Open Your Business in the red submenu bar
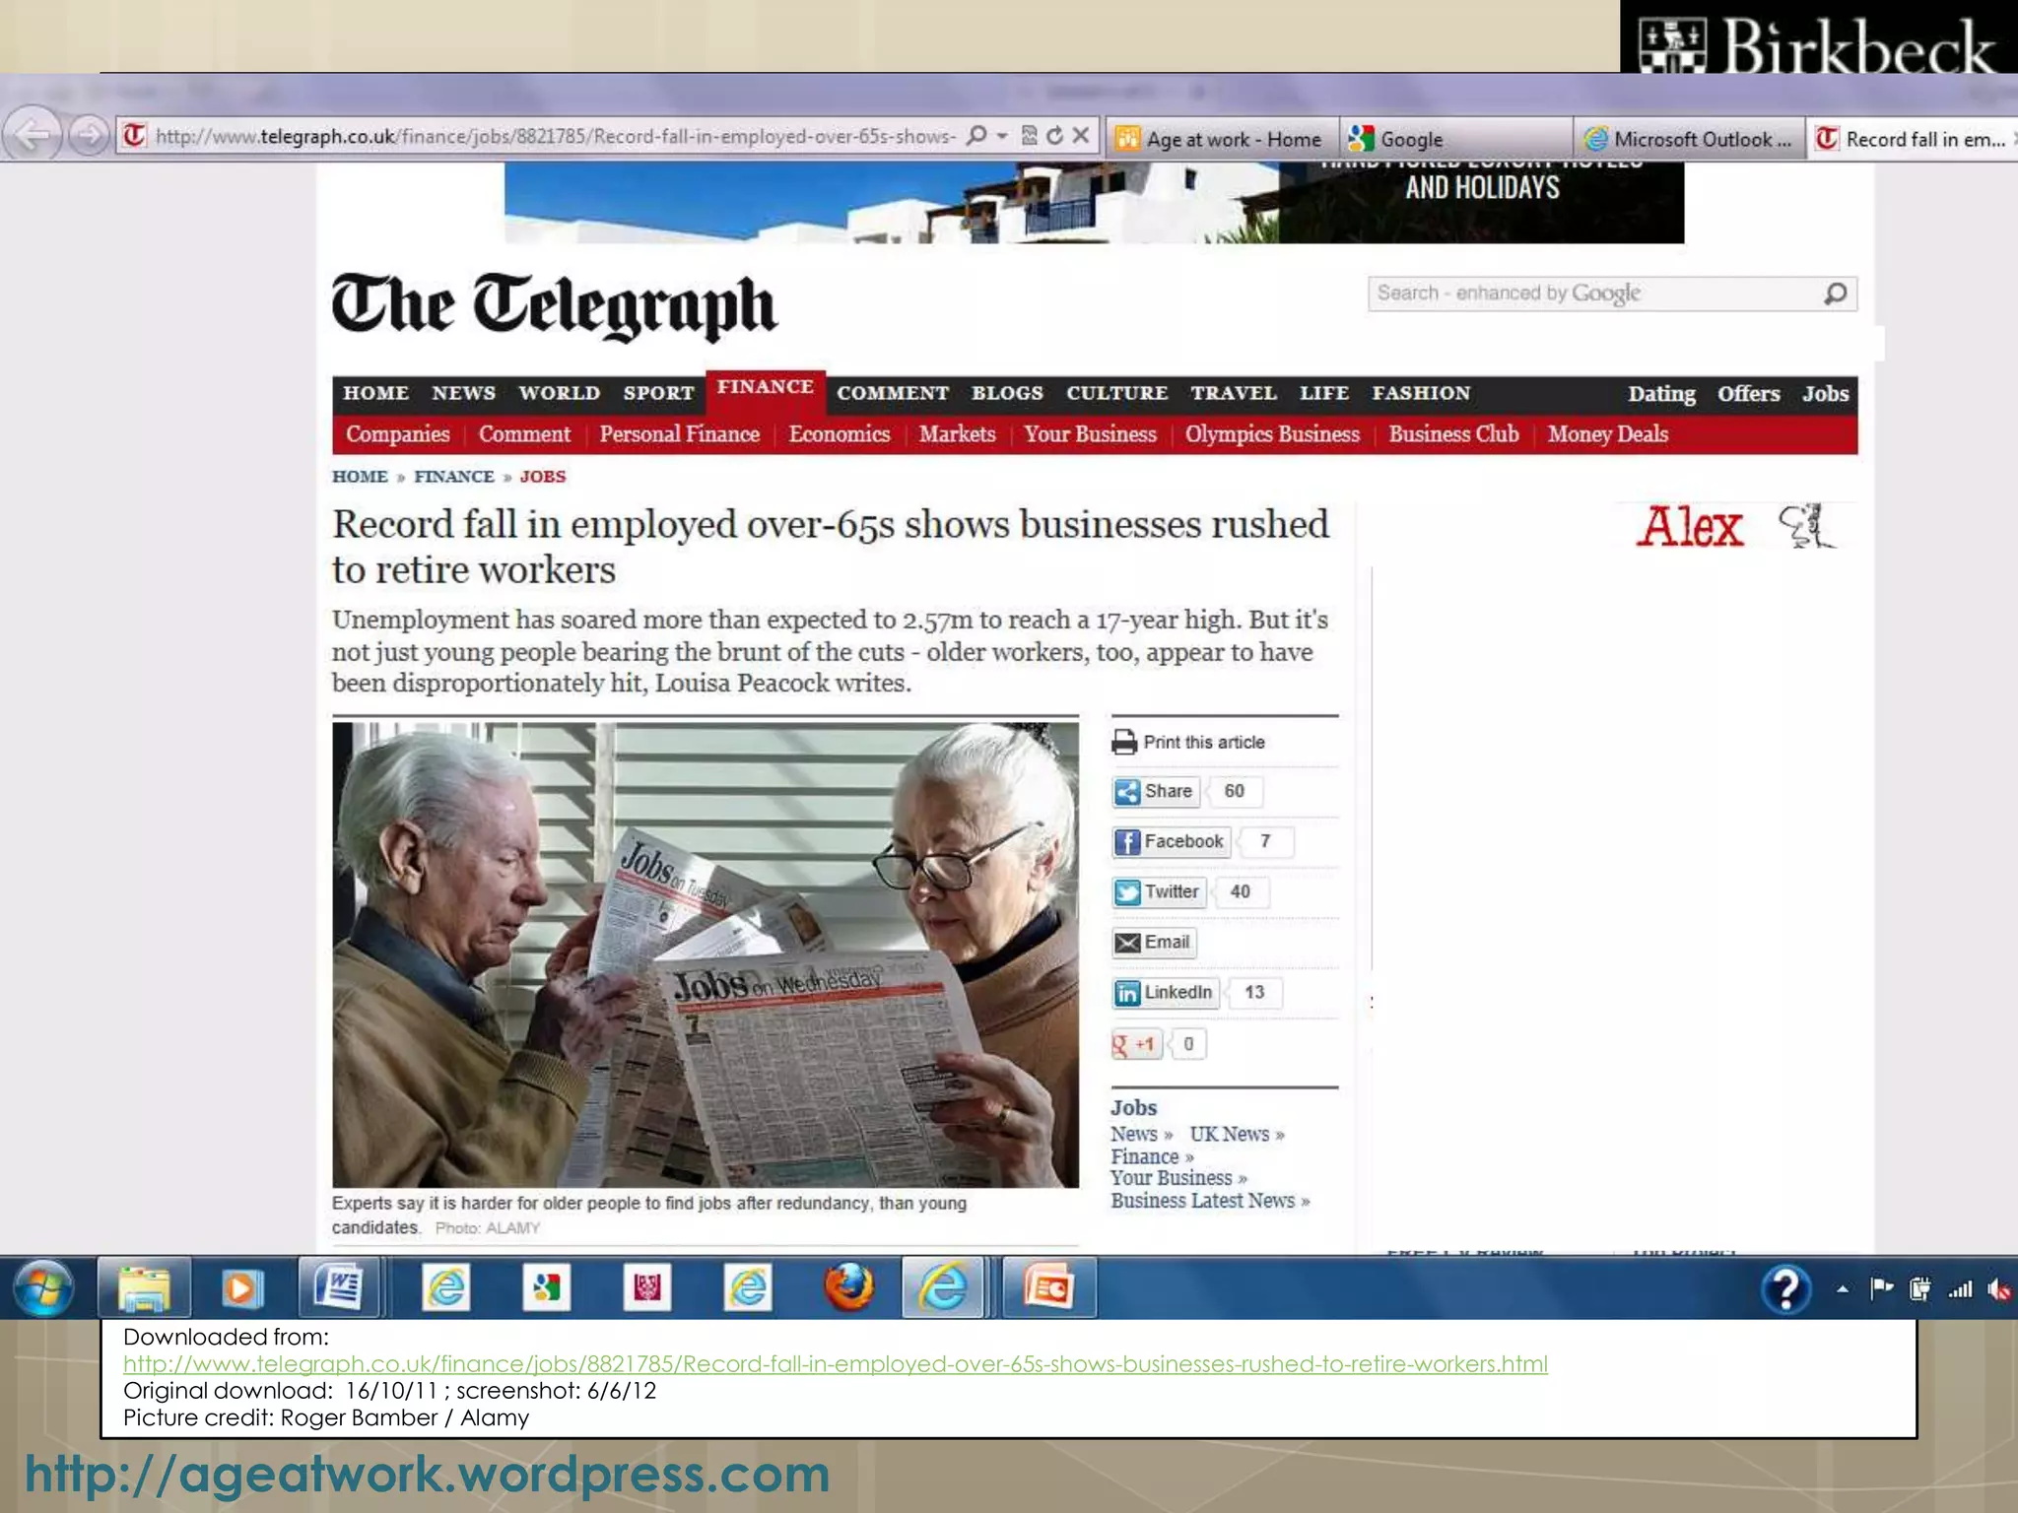Image resolution: width=2018 pixels, height=1513 pixels. click(x=1090, y=434)
